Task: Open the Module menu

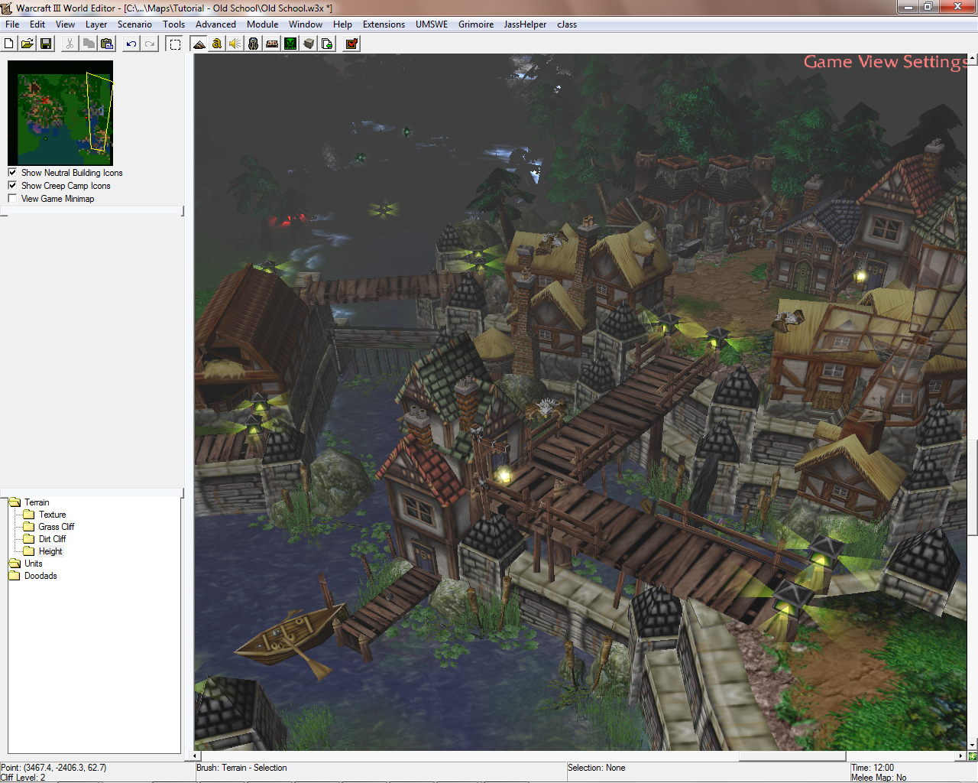Action: (263, 24)
